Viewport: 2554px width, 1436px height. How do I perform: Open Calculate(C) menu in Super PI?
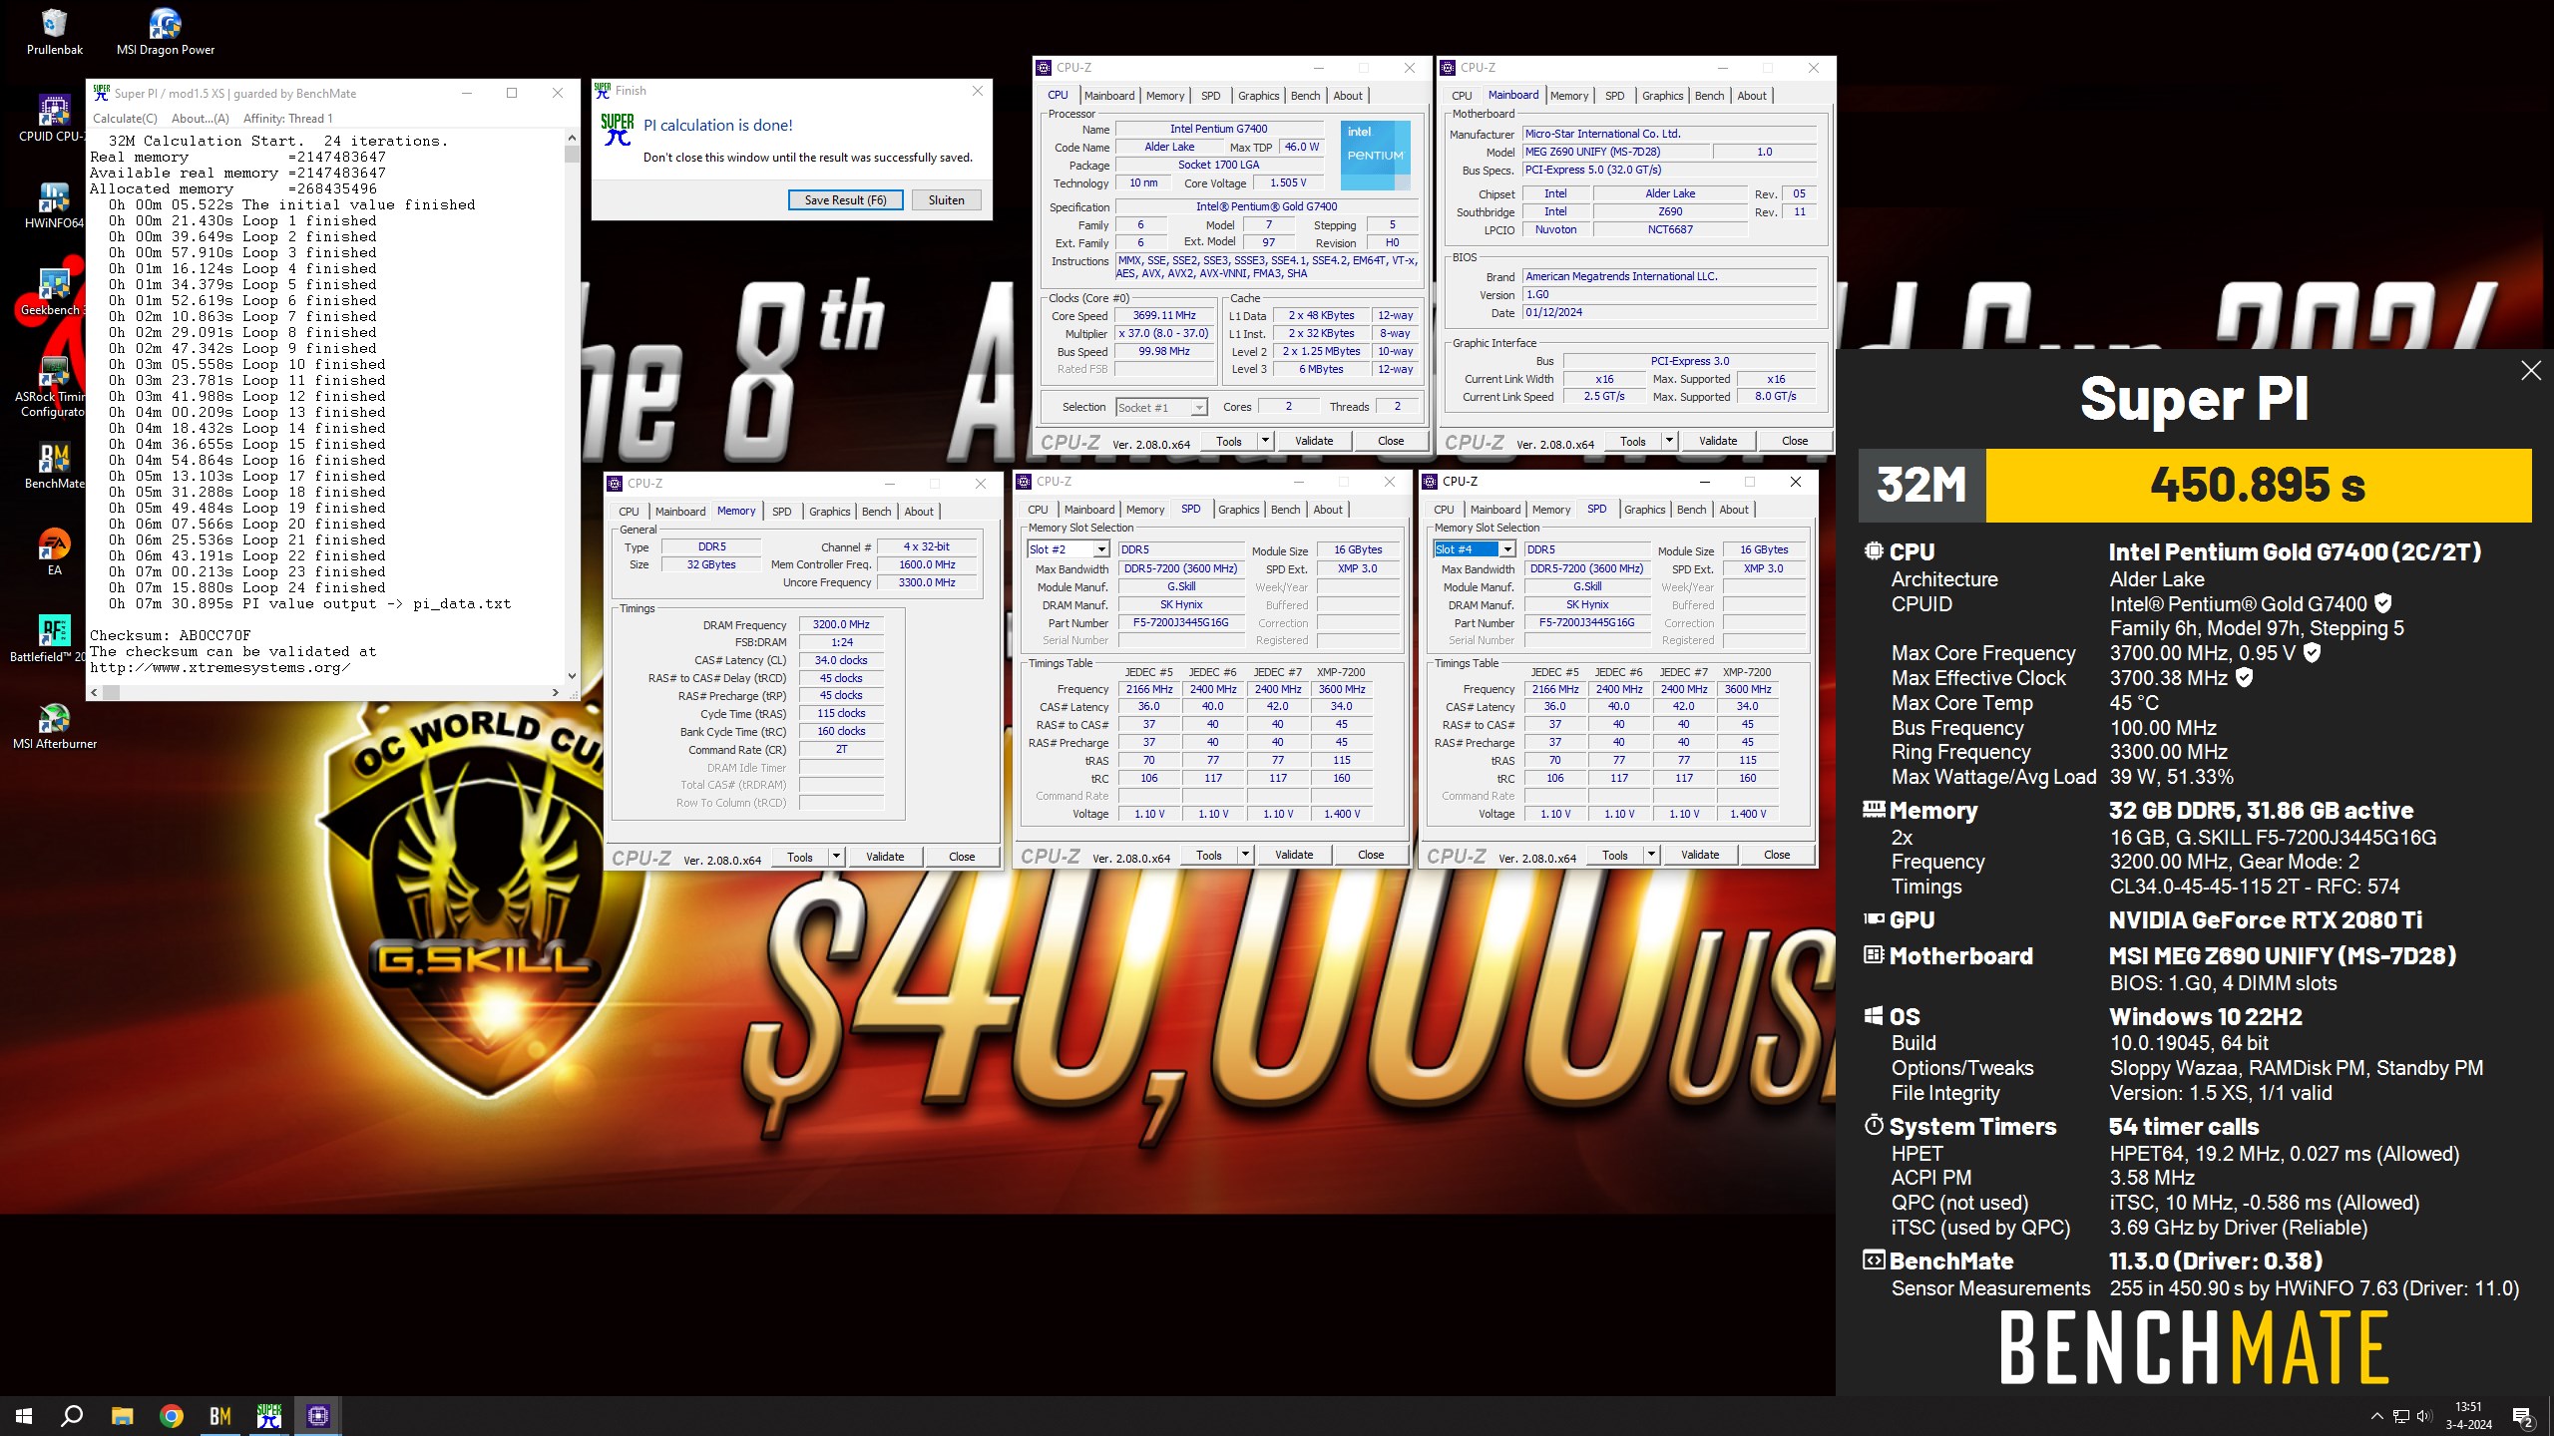pyautogui.click(x=126, y=118)
